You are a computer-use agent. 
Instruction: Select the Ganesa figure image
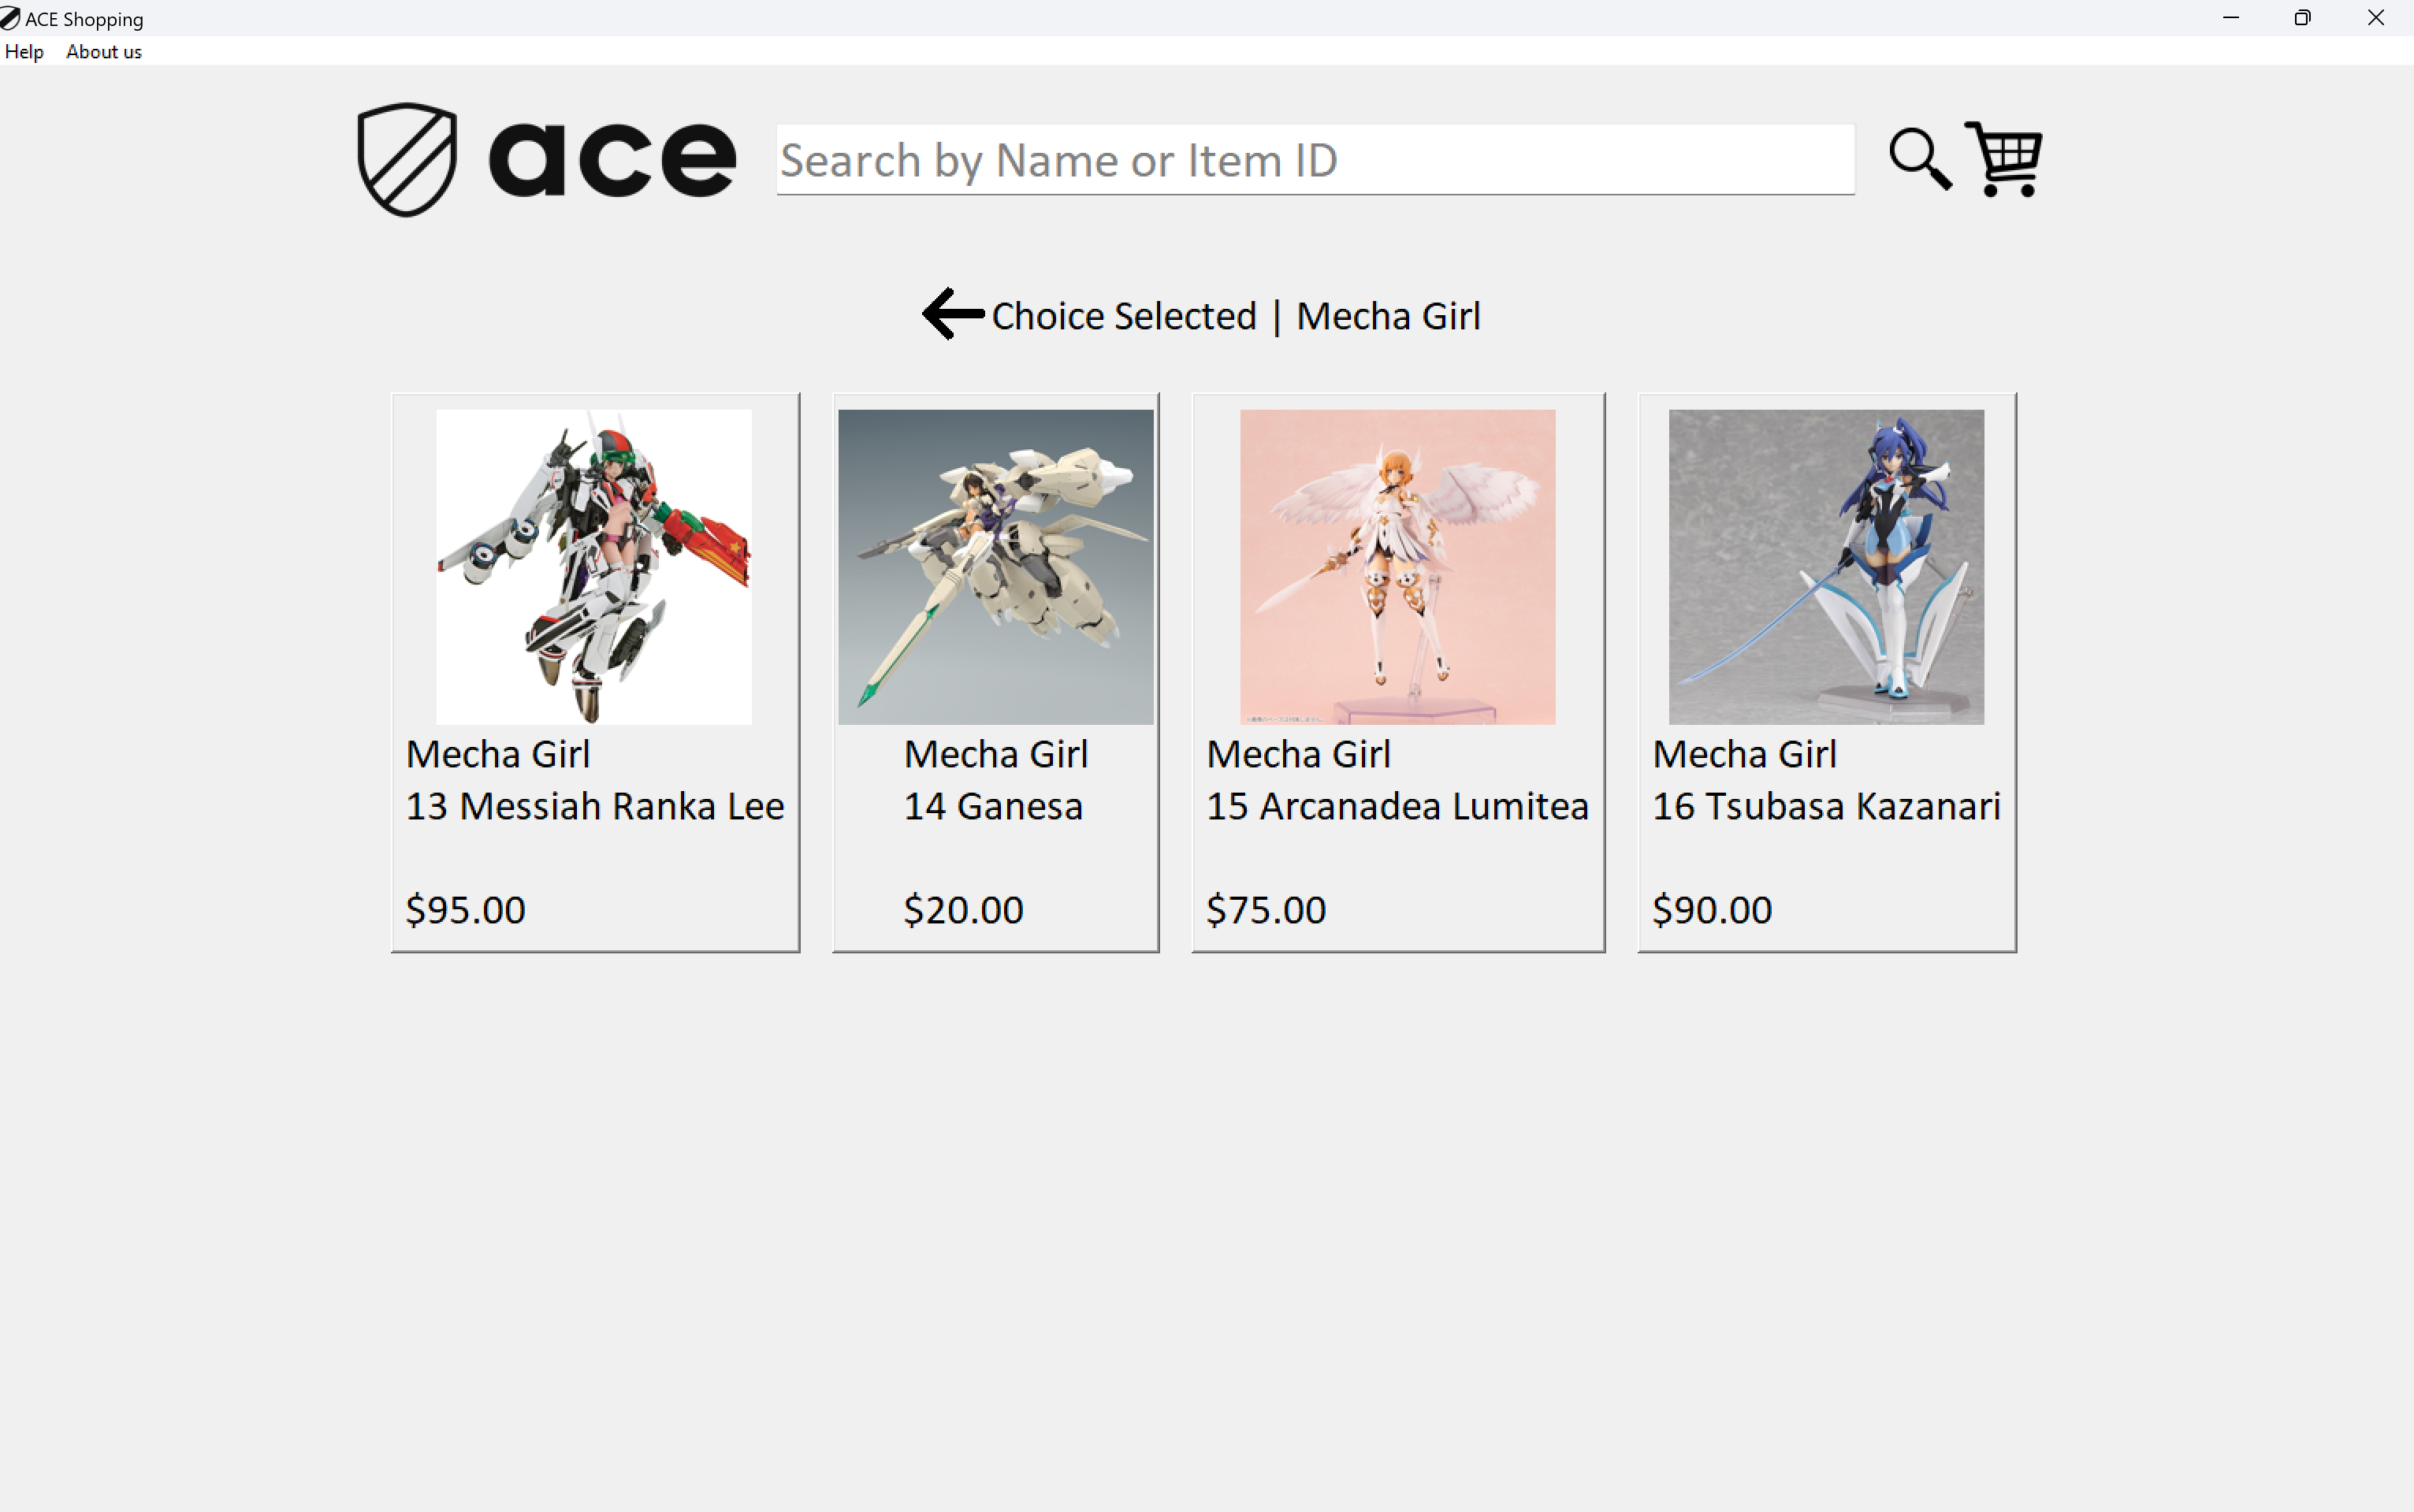click(996, 567)
